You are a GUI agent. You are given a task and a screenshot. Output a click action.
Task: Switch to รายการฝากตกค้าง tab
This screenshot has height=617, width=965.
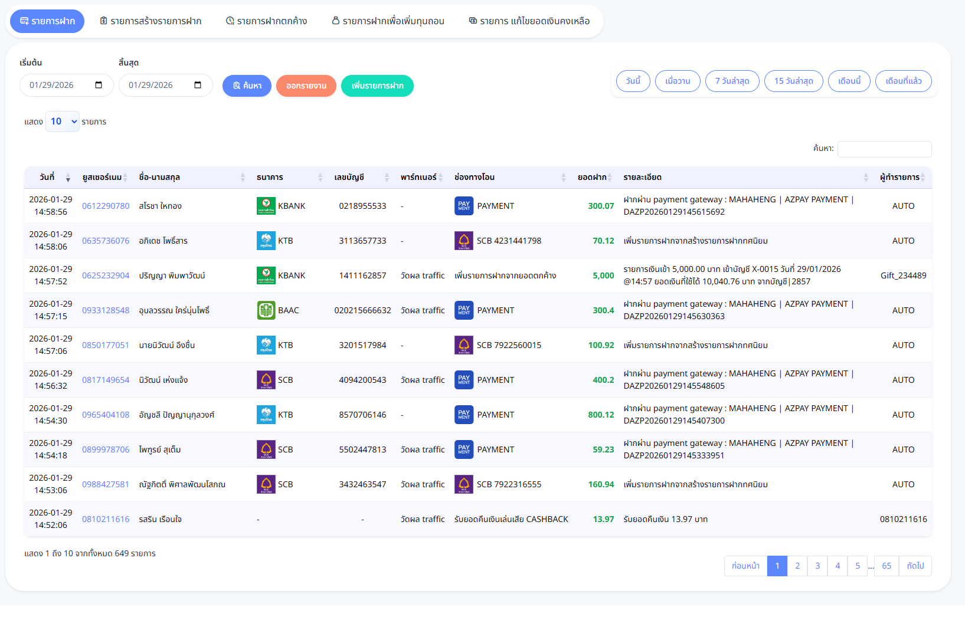(267, 21)
